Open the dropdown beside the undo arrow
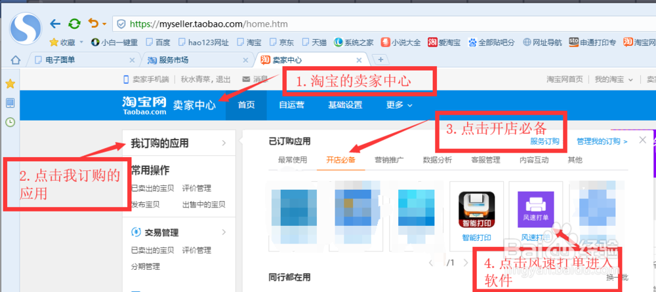 [104, 24]
